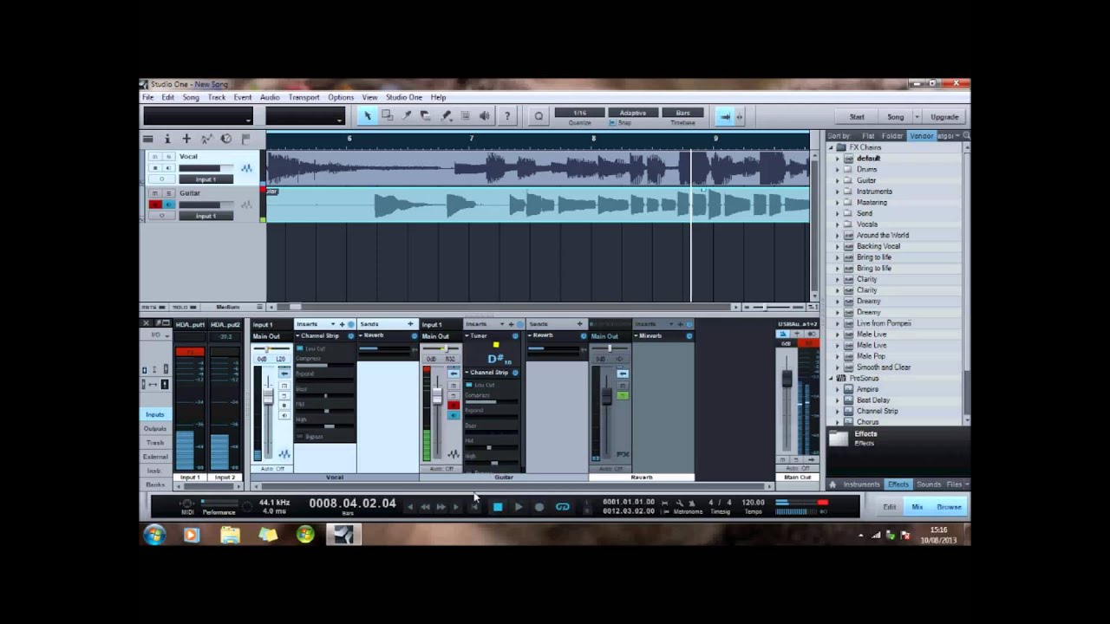Viewport: 1110px width, 624px height.
Task: Click the rewind button in transport
Action: pos(425,507)
